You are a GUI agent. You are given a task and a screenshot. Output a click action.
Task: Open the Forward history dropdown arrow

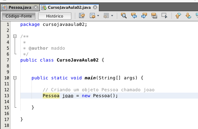(112, 16)
